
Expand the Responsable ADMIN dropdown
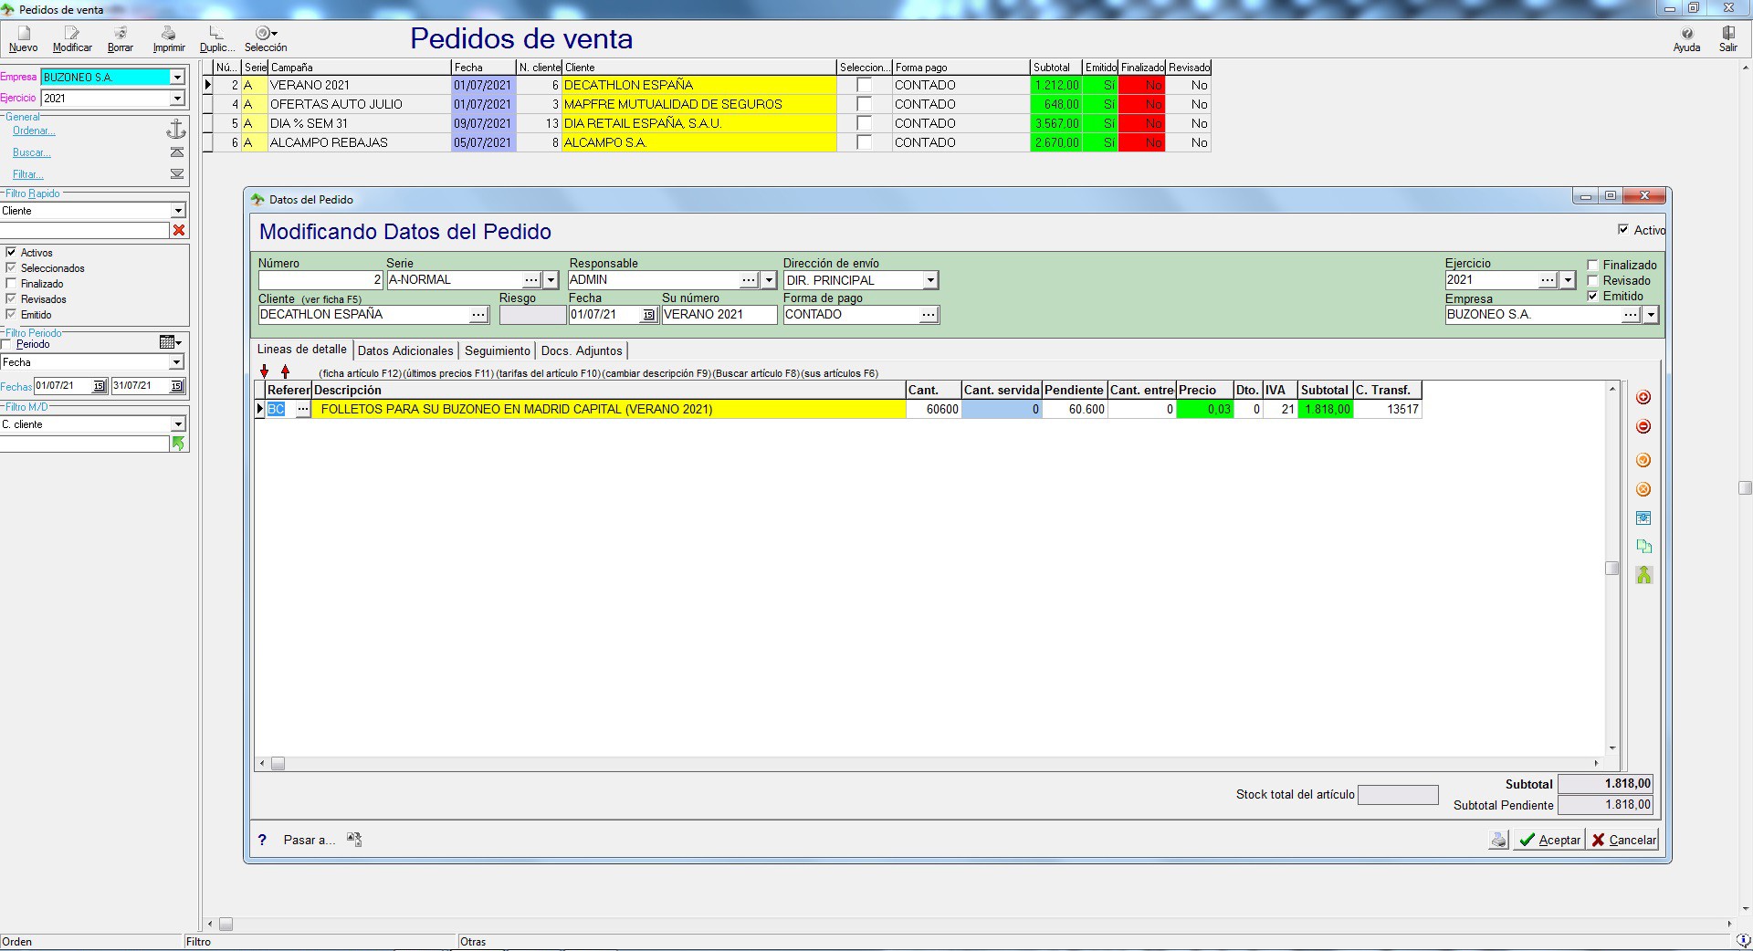click(769, 280)
